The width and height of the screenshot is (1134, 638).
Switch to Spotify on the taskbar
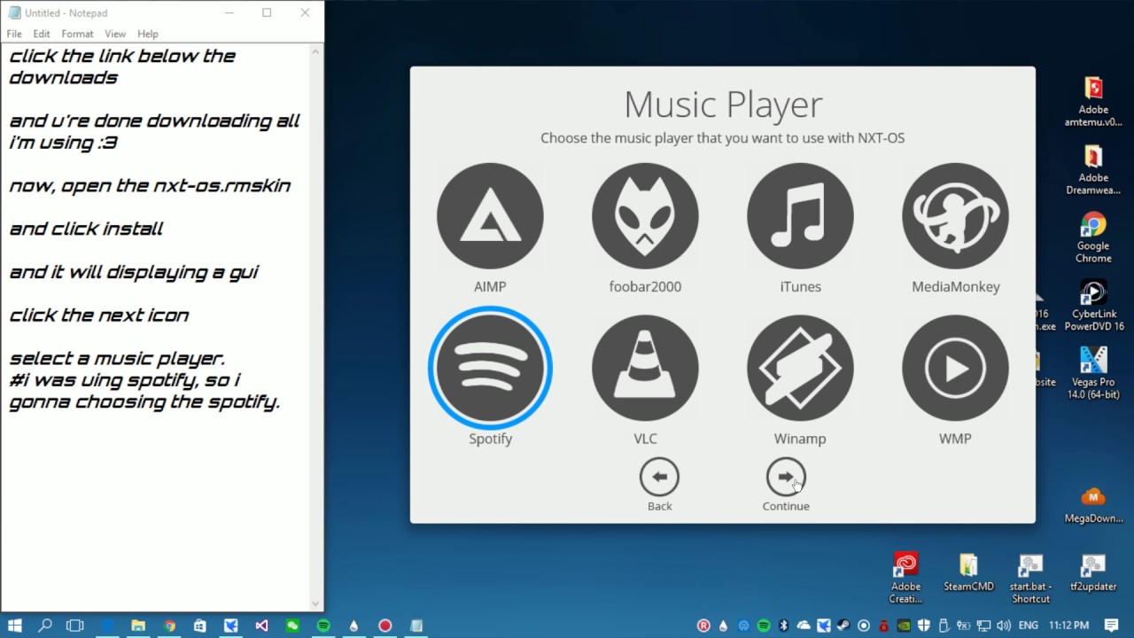(x=323, y=626)
